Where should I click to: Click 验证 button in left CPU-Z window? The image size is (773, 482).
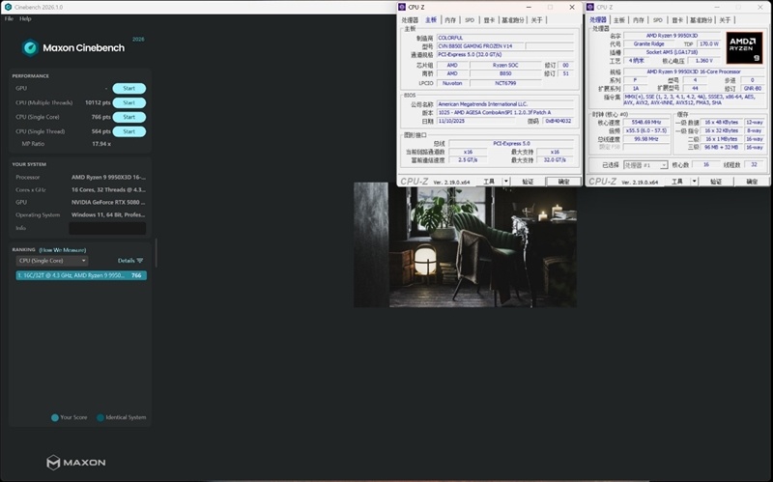[528, 182]
